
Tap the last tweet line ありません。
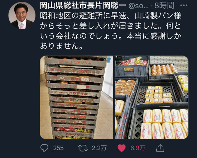(x=61, y=46)
